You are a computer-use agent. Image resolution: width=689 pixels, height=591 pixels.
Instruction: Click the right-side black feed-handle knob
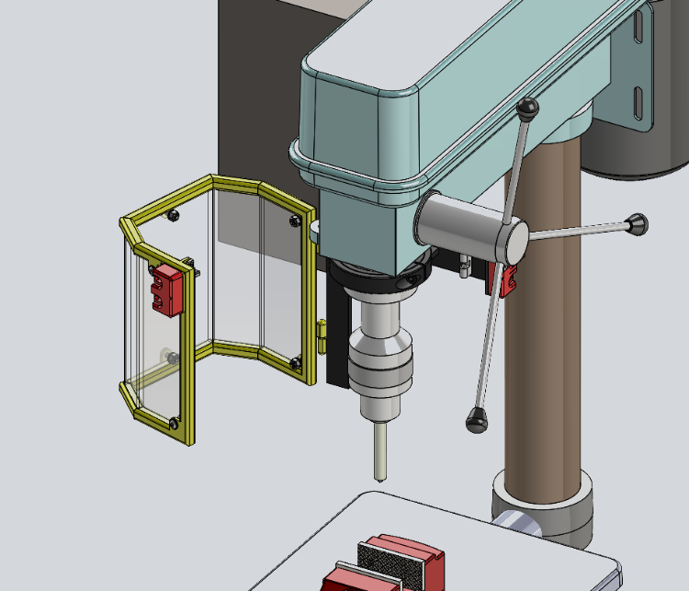pyautogui.click(x=638, y=224)
